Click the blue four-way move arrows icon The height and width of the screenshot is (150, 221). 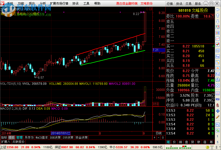click(218, 111)
